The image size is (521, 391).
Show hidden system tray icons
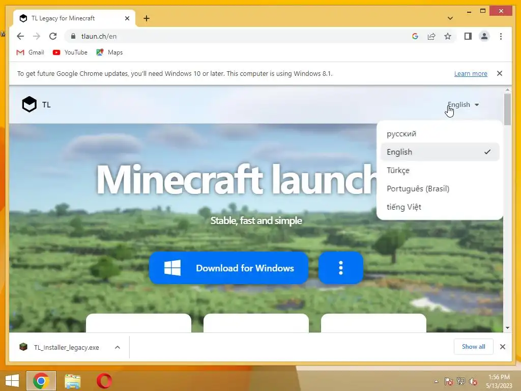[436, 381]
